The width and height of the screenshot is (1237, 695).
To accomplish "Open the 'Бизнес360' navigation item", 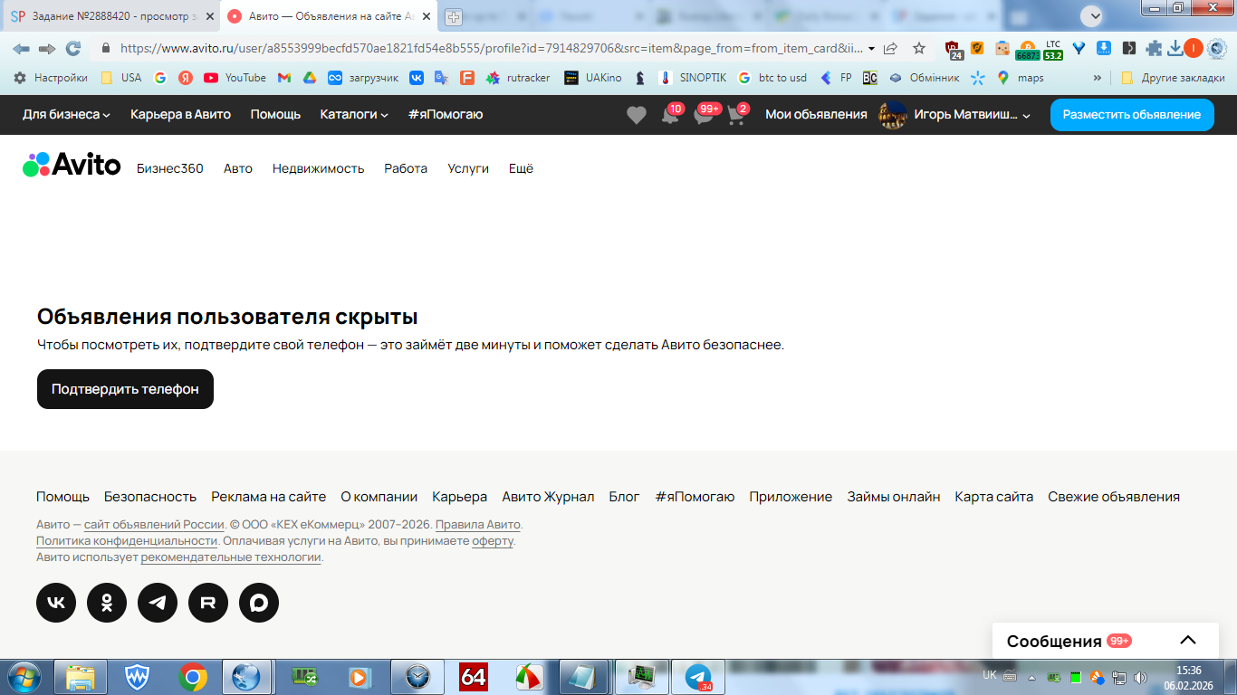I will tap(170, 168).
